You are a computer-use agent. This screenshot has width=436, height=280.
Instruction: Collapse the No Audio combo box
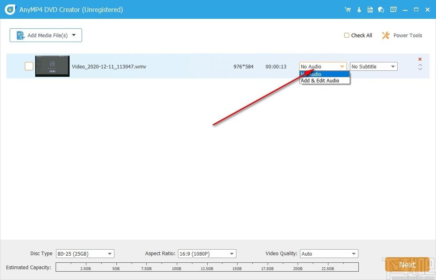(323, 66)
